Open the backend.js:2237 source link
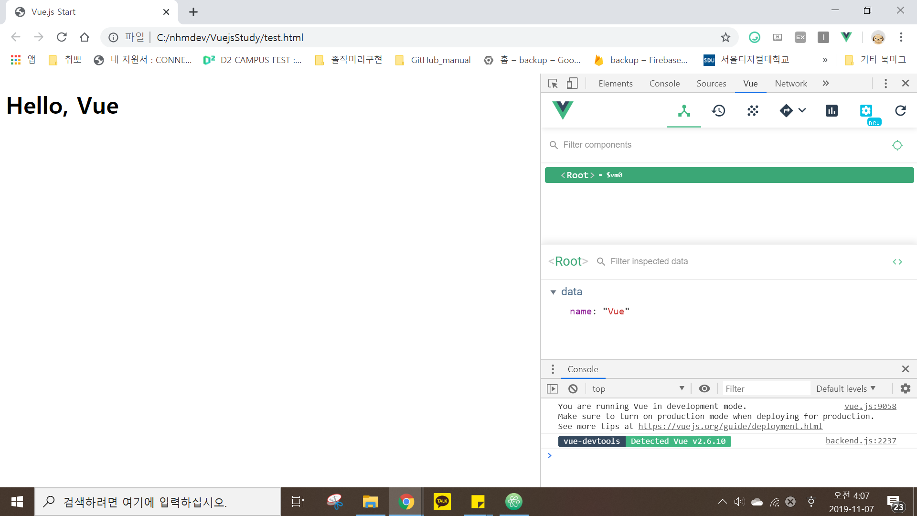 coord(861,441)
